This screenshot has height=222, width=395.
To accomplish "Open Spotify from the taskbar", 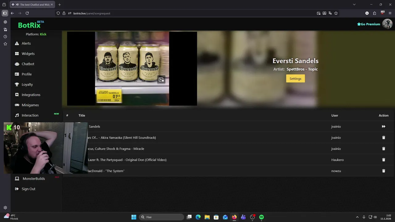I will click(x=261, y=217).
